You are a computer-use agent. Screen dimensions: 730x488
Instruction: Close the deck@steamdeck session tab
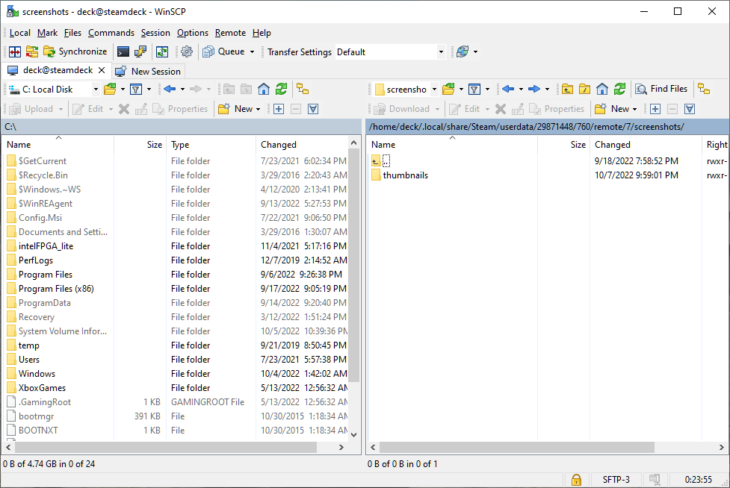(x=102, y=70)
